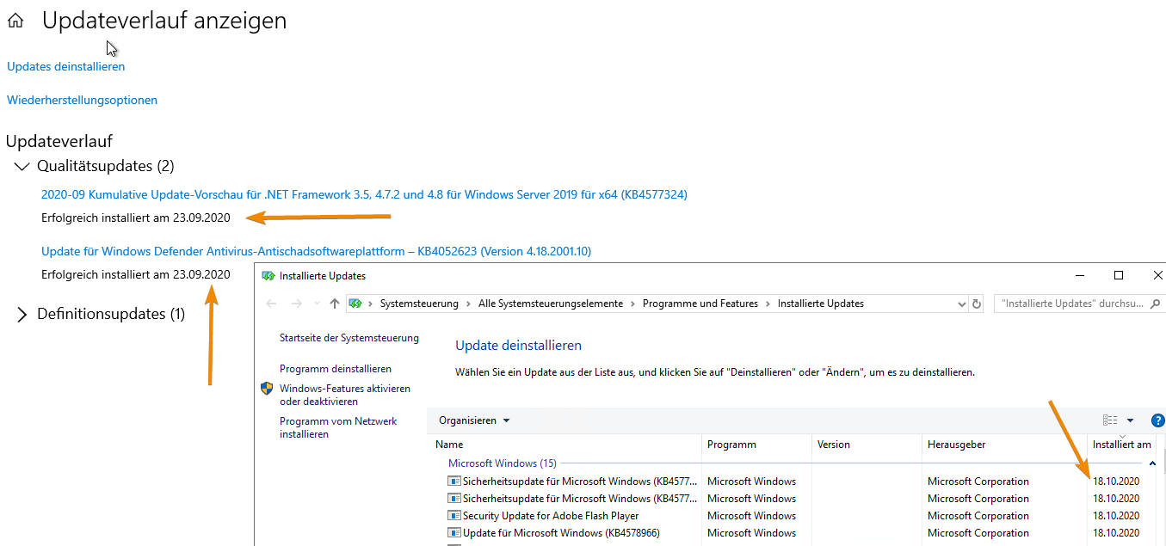This screenshot has height=546, width=1166.
Task: Click the back arrow in Installierte Updates window
Action: pos(271,304)
